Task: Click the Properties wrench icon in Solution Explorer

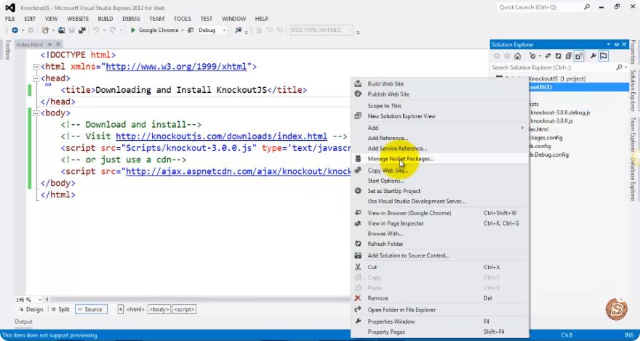Action: pyautogui.click(x=593, y=56)
